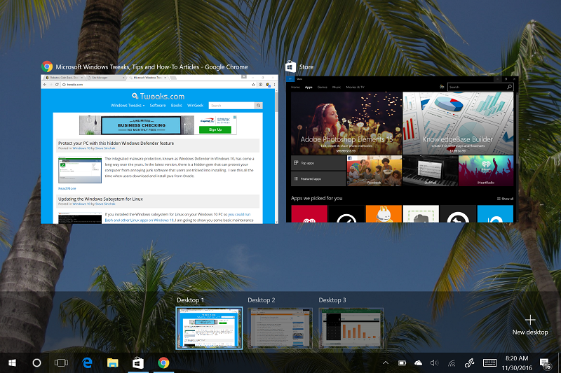Viewport: 561px width, 373px height.
Task: Select the Store window title in Task View
Action: 306,66
